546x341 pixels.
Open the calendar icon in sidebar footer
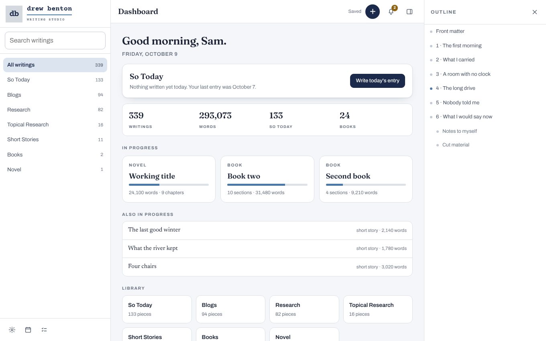[28, 330]
